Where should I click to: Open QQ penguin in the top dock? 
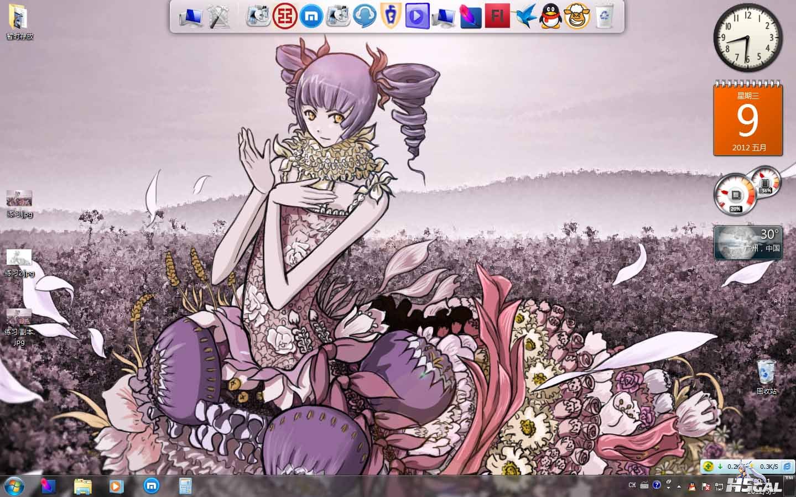[x=550, y=16]
